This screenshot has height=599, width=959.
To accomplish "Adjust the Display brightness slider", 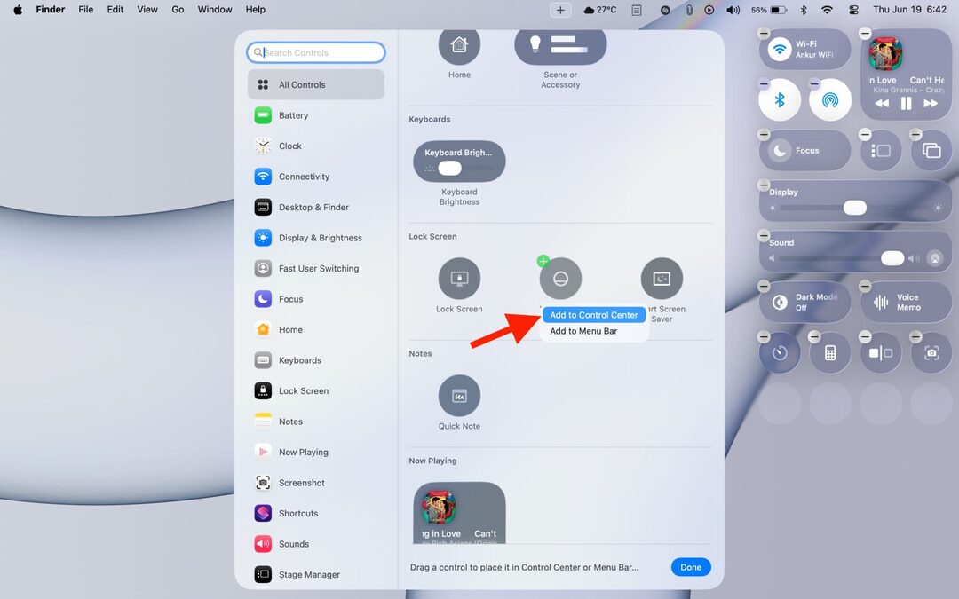I will pyautogui.click(x=853, y=208).
